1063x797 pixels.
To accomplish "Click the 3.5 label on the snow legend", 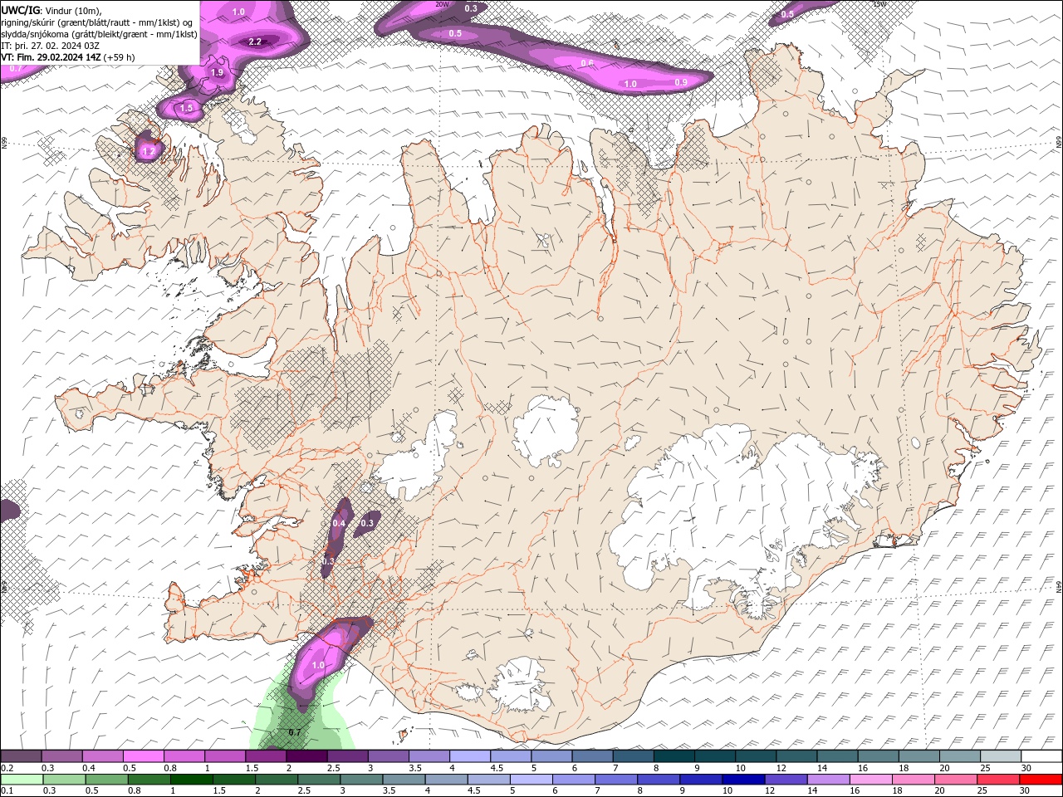I will [415, 768].
